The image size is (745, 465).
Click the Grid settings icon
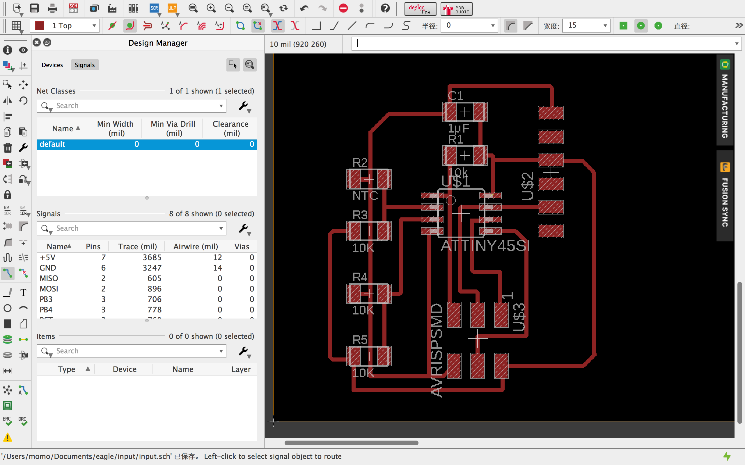16,26
